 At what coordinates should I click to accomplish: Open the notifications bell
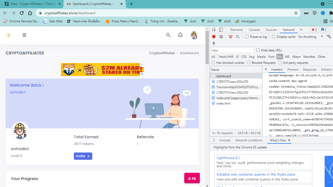click(x=180, y=35)
